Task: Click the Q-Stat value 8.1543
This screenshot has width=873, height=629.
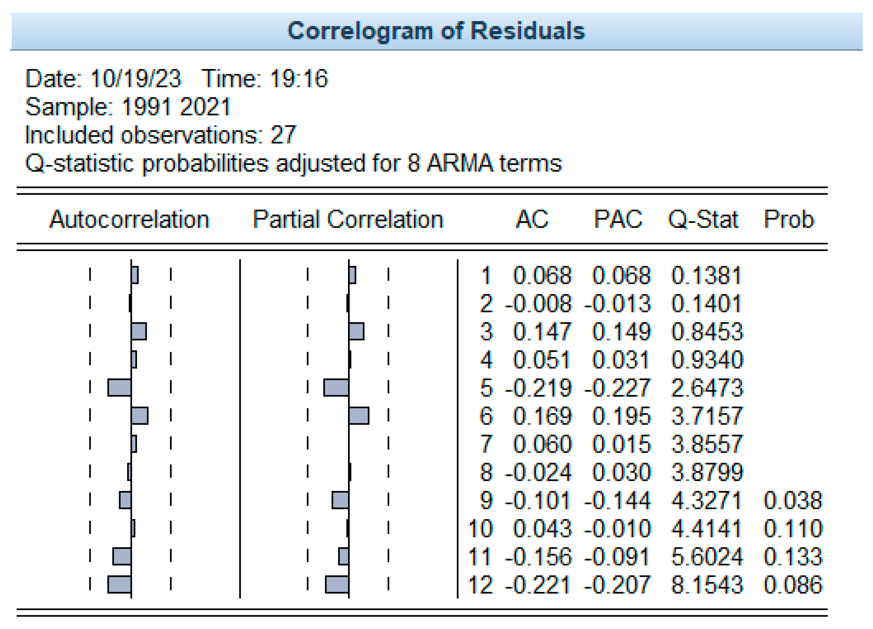Action: [707, 584]
